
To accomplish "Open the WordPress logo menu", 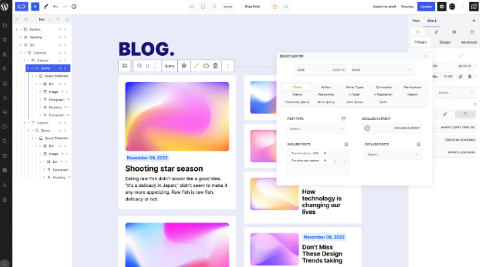I will tap(5, 7).
